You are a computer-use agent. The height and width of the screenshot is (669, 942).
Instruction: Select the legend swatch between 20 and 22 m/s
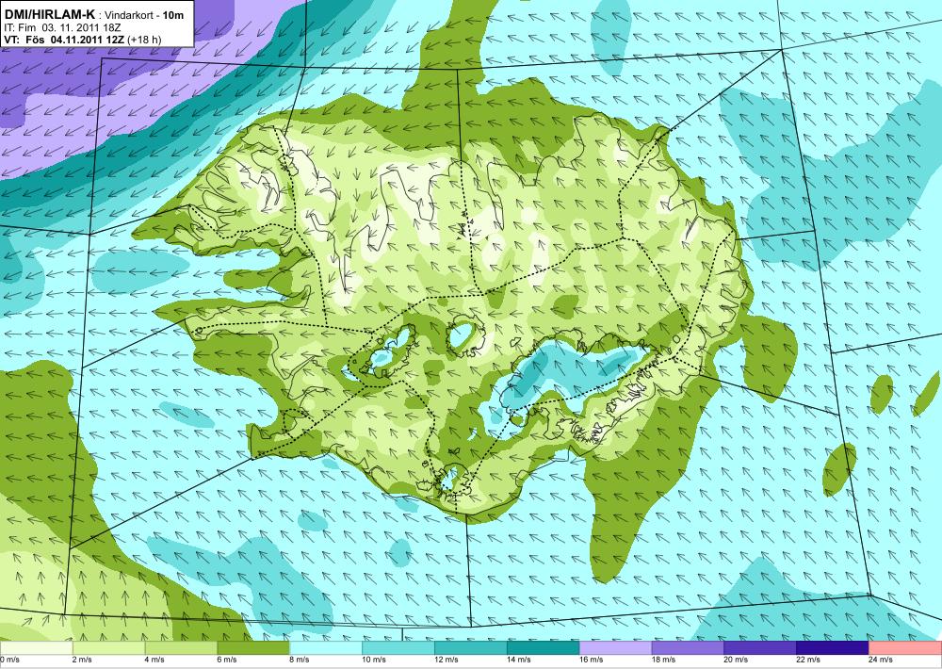click(760, 648)
